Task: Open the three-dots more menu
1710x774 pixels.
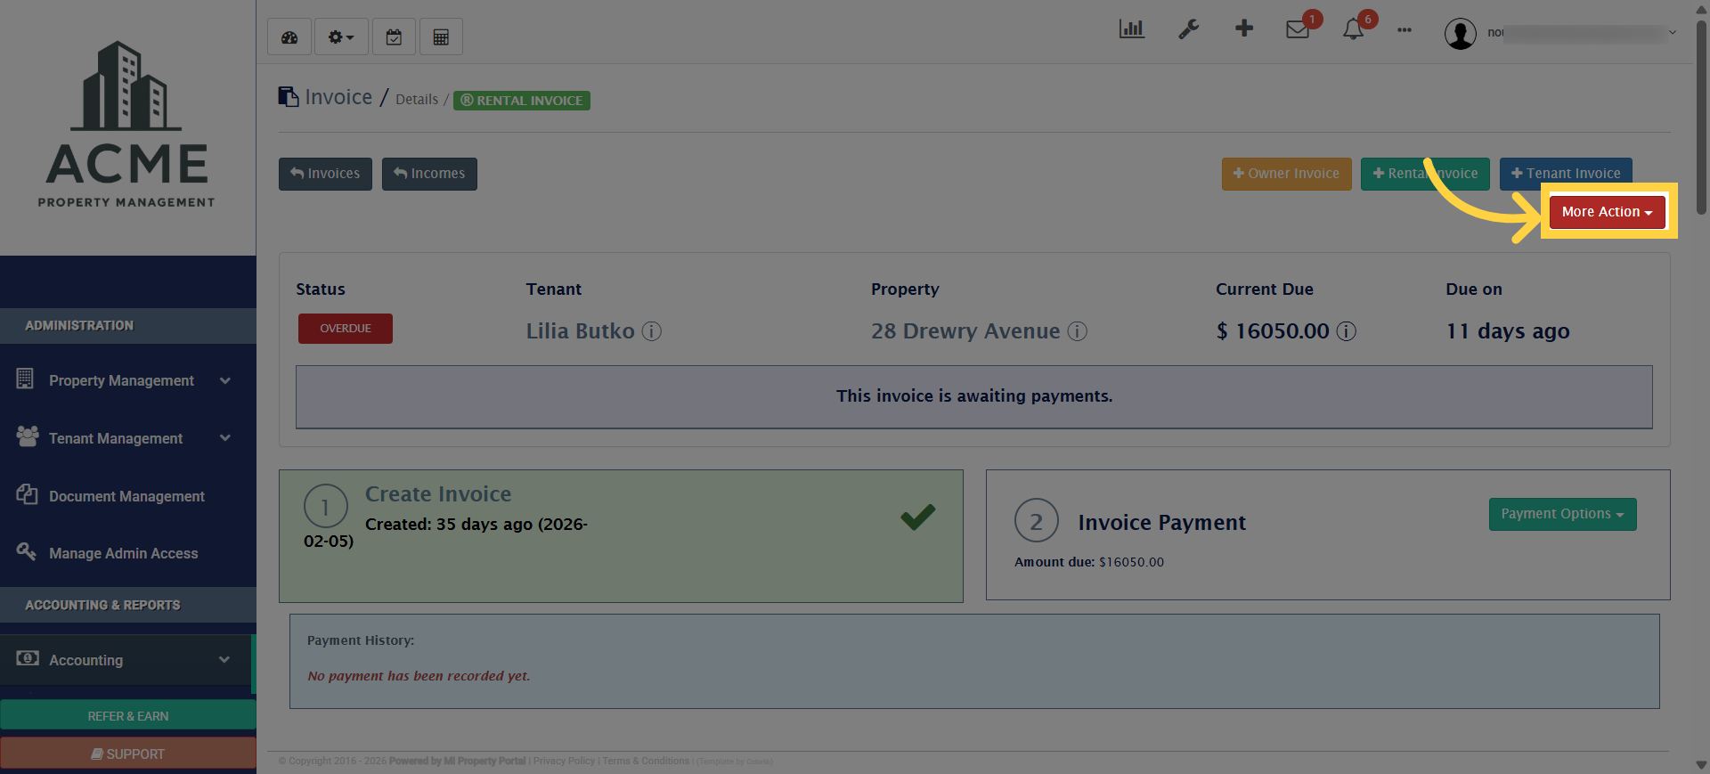Action: pos(1405,30)
